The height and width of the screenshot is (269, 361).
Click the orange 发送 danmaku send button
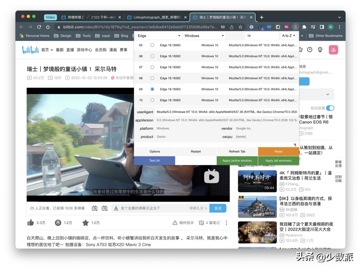(218, 208)
